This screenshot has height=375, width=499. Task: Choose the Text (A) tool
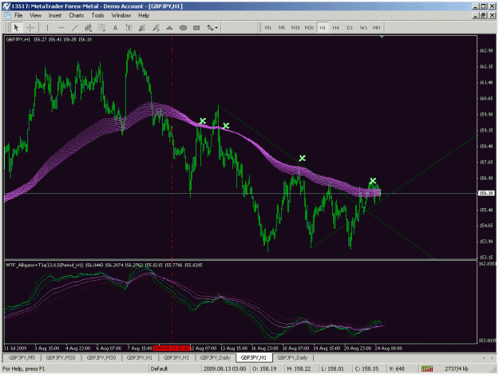115,28
